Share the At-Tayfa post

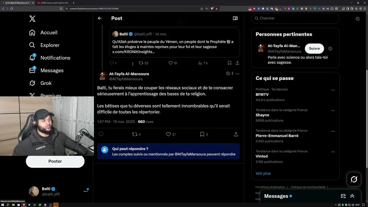236,134
